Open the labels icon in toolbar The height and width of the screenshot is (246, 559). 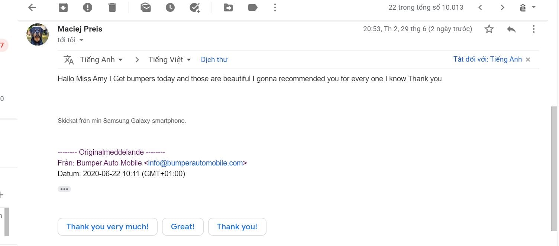pyautogui.click(x=253, y=7)
